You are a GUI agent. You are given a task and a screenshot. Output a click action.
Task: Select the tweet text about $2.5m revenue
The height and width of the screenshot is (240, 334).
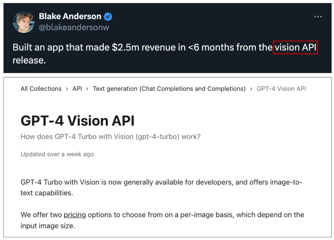tap(134, 47)
